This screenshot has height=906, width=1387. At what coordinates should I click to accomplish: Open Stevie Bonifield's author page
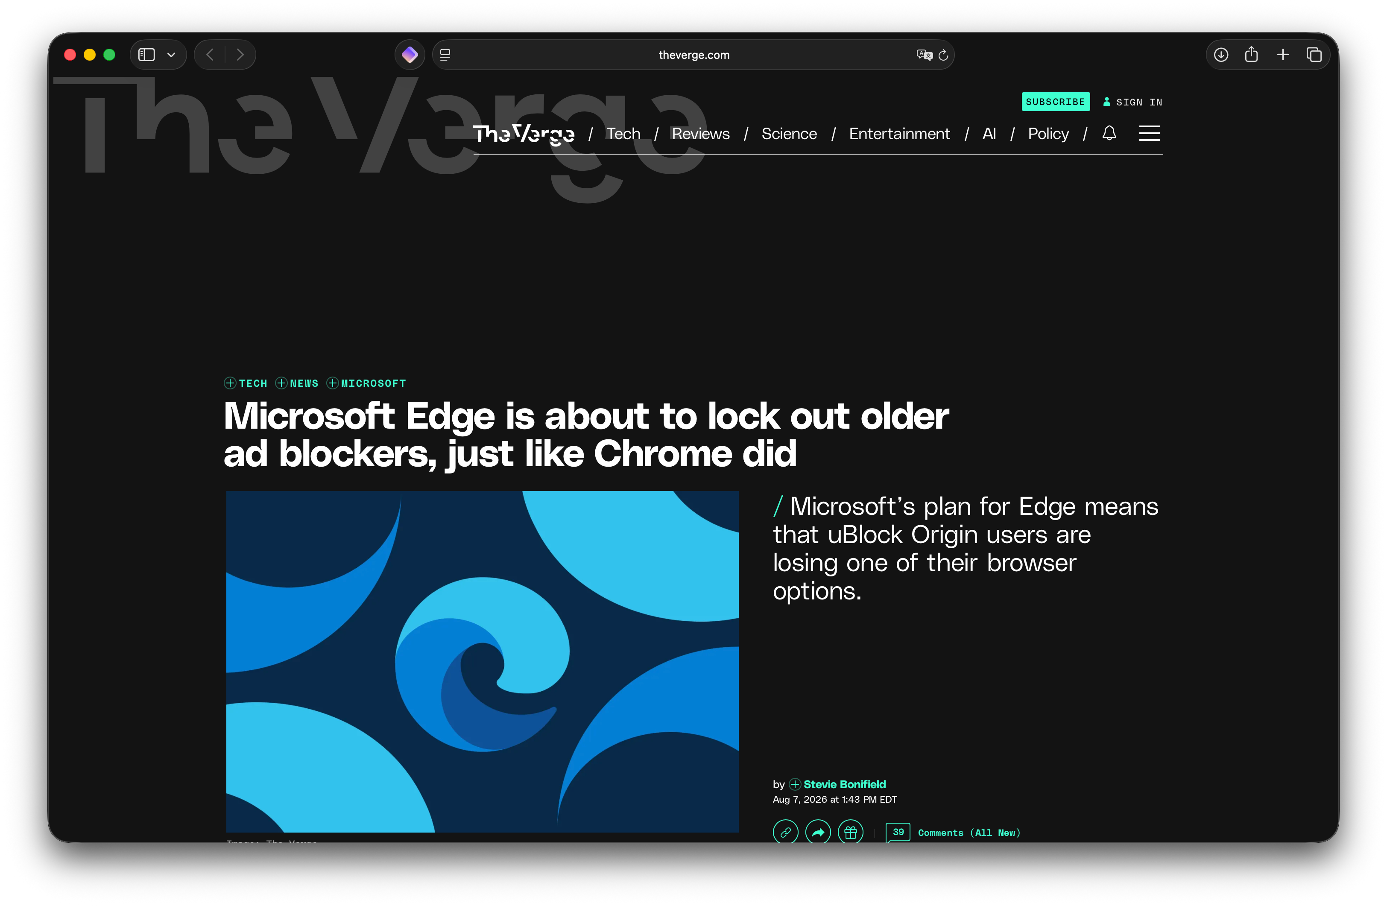click(x=844, y=784)
